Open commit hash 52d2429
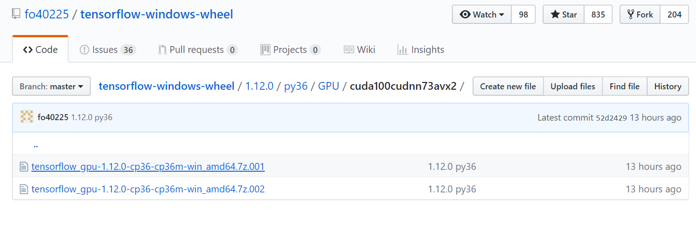The height and width of the screenshot is (226, 696). 611,118
